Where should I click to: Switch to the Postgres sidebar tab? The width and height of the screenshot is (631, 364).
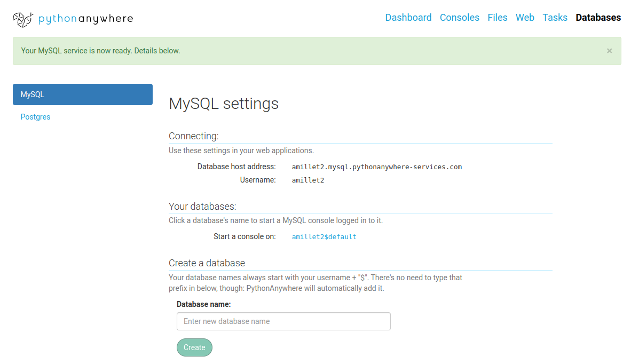35,117
